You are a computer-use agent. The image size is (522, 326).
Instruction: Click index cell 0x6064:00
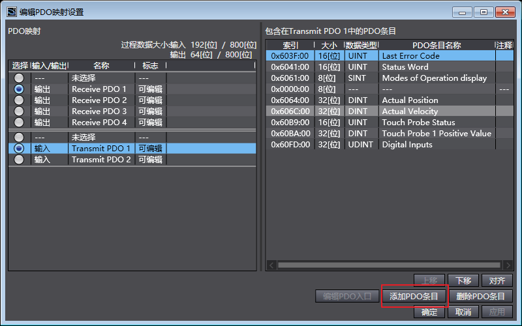(x=290, y=100)
